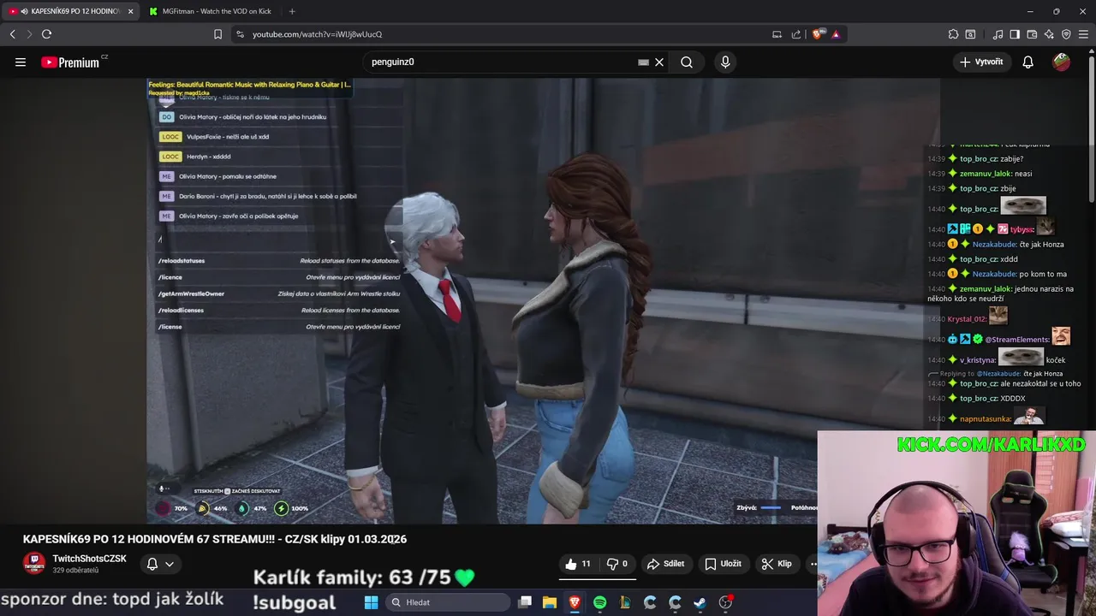Save the video with Uložit

723,564
